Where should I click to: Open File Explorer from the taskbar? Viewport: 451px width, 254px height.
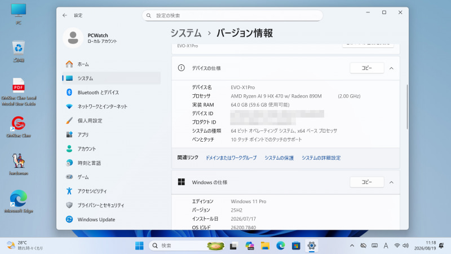pyautogui.click(x=265, y=246)
